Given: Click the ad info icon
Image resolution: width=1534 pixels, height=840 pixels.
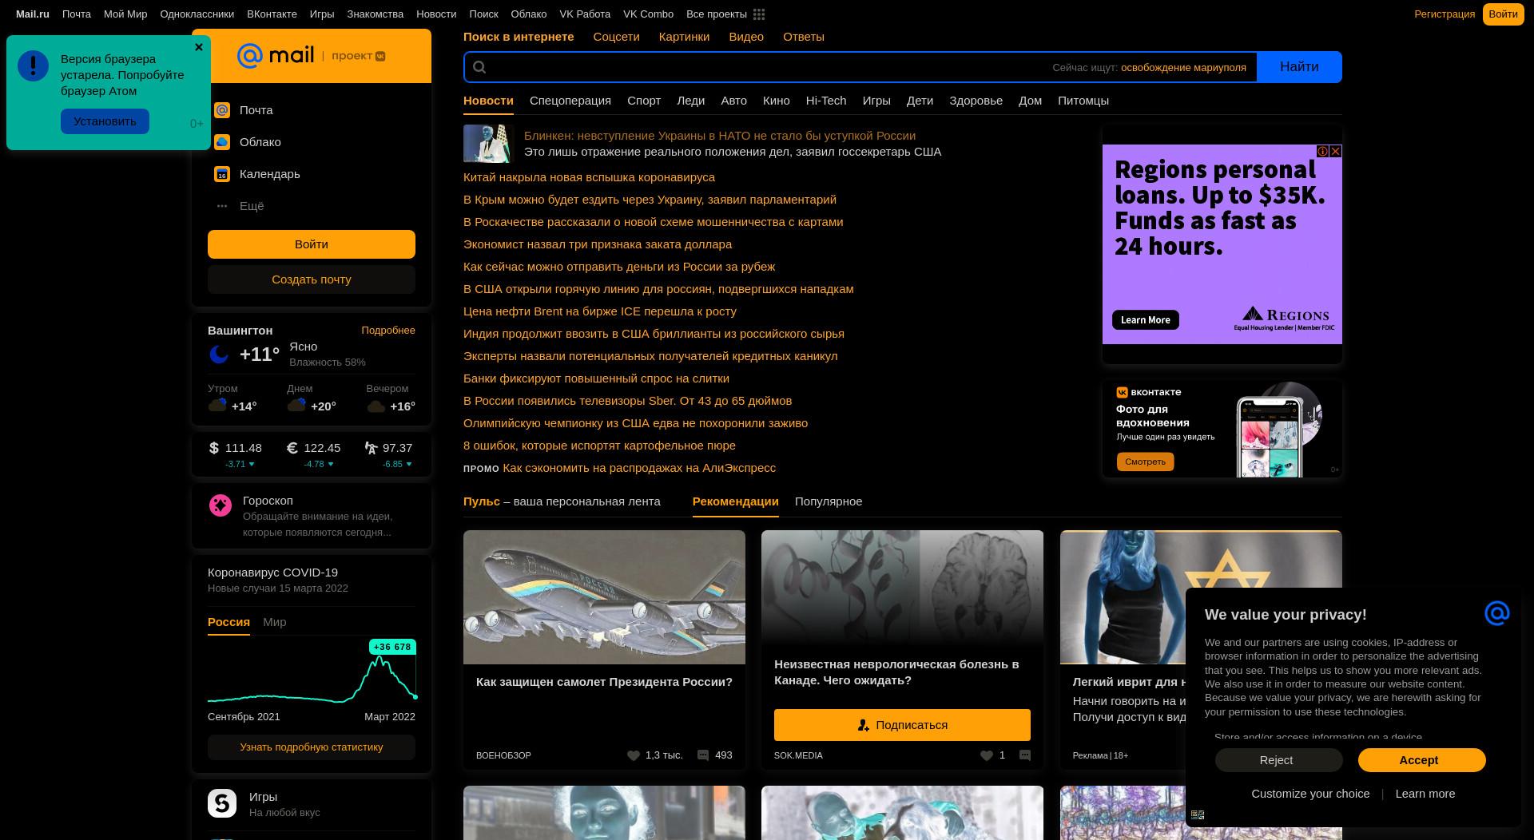Looking at the screenshot, I should [1322, 151].
